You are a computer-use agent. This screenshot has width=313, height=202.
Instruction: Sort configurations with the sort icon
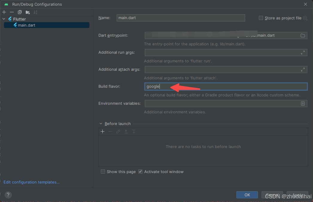pyautogui.click(x=35, y=12)
